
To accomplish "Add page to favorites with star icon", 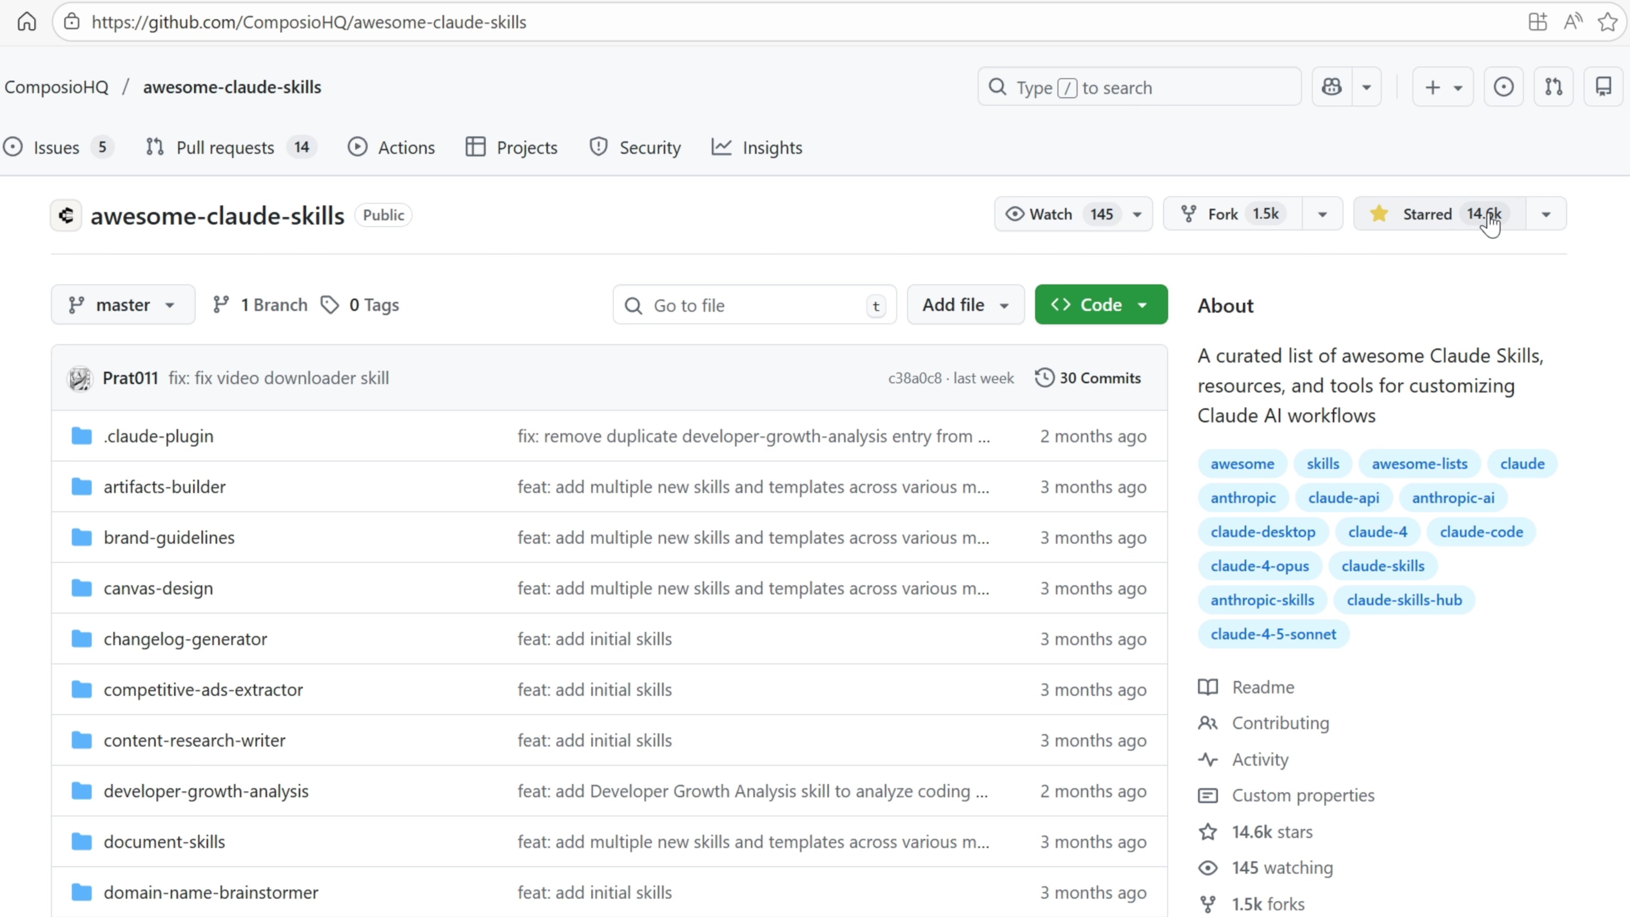I will pos(1607,22).
